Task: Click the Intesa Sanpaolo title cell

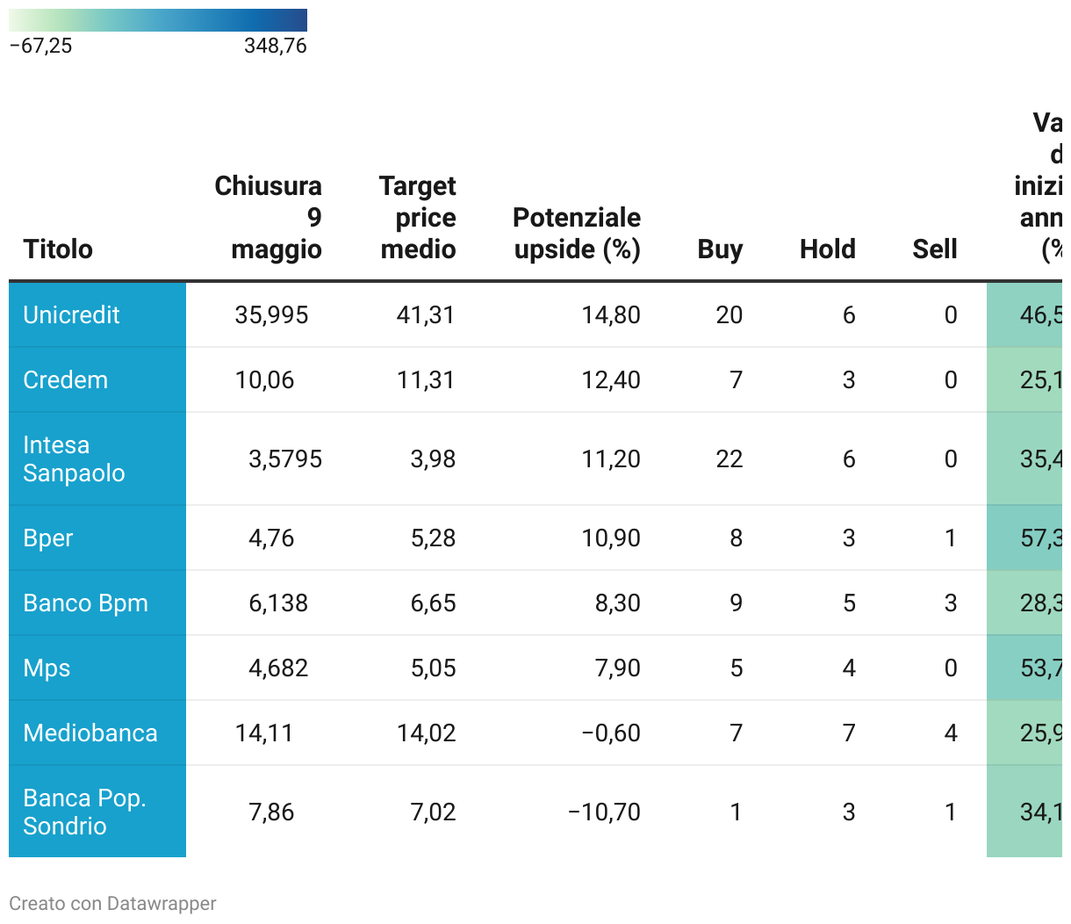Action: coord(74,459)
